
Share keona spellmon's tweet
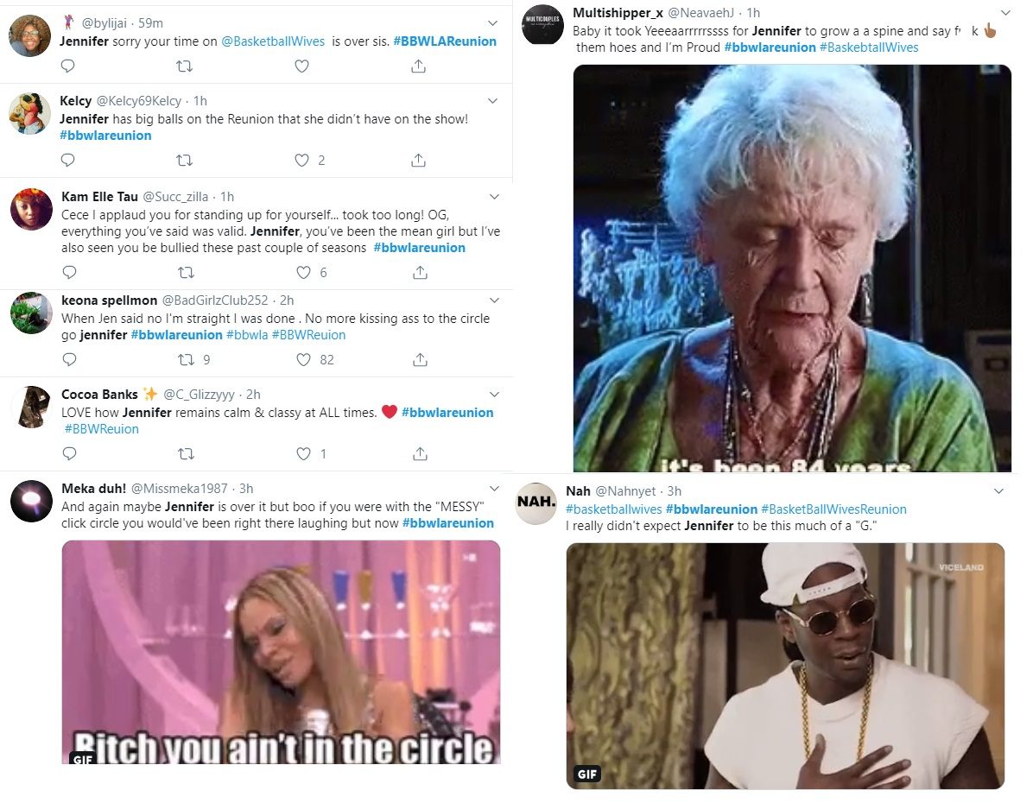(x=420, y=360)
